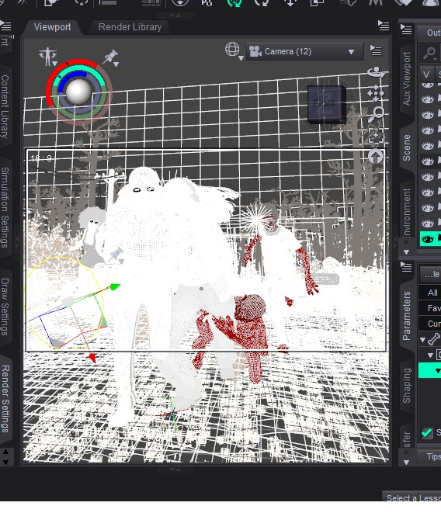441x513 pixels.
Task: Click the Front view cube
Action: pos(326,104)
